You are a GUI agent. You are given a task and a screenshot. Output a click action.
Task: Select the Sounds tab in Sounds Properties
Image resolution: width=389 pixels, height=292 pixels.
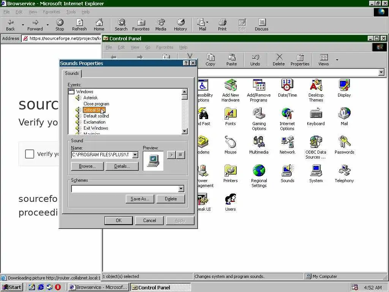point(72,73)
